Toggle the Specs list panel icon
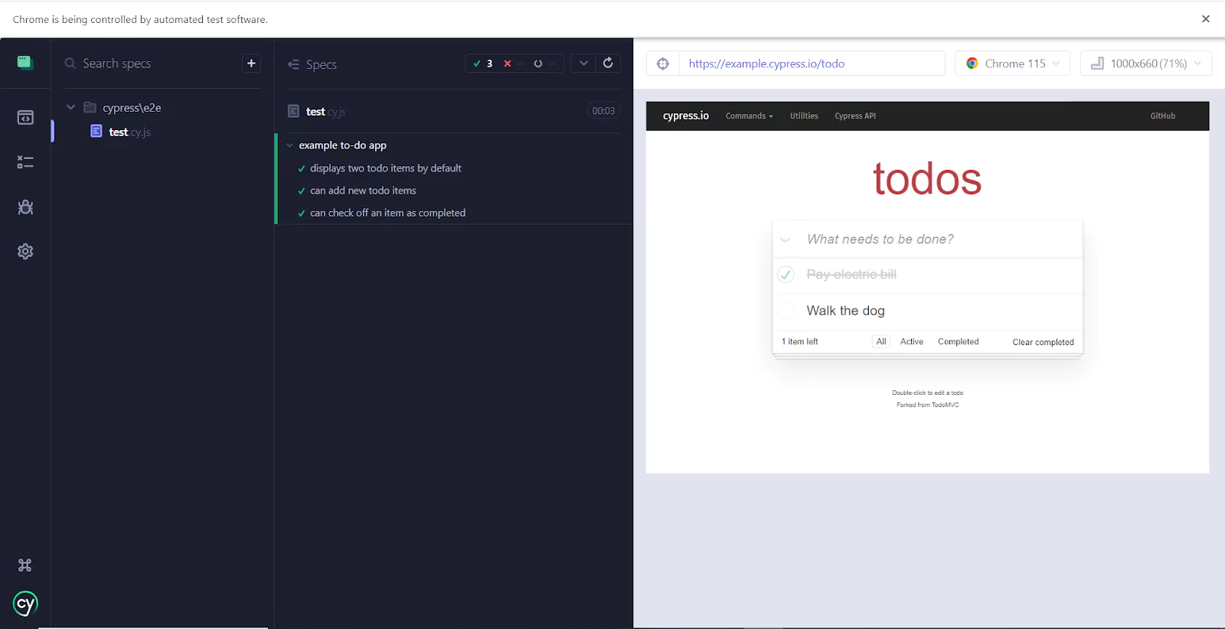 tap(293, 64)
